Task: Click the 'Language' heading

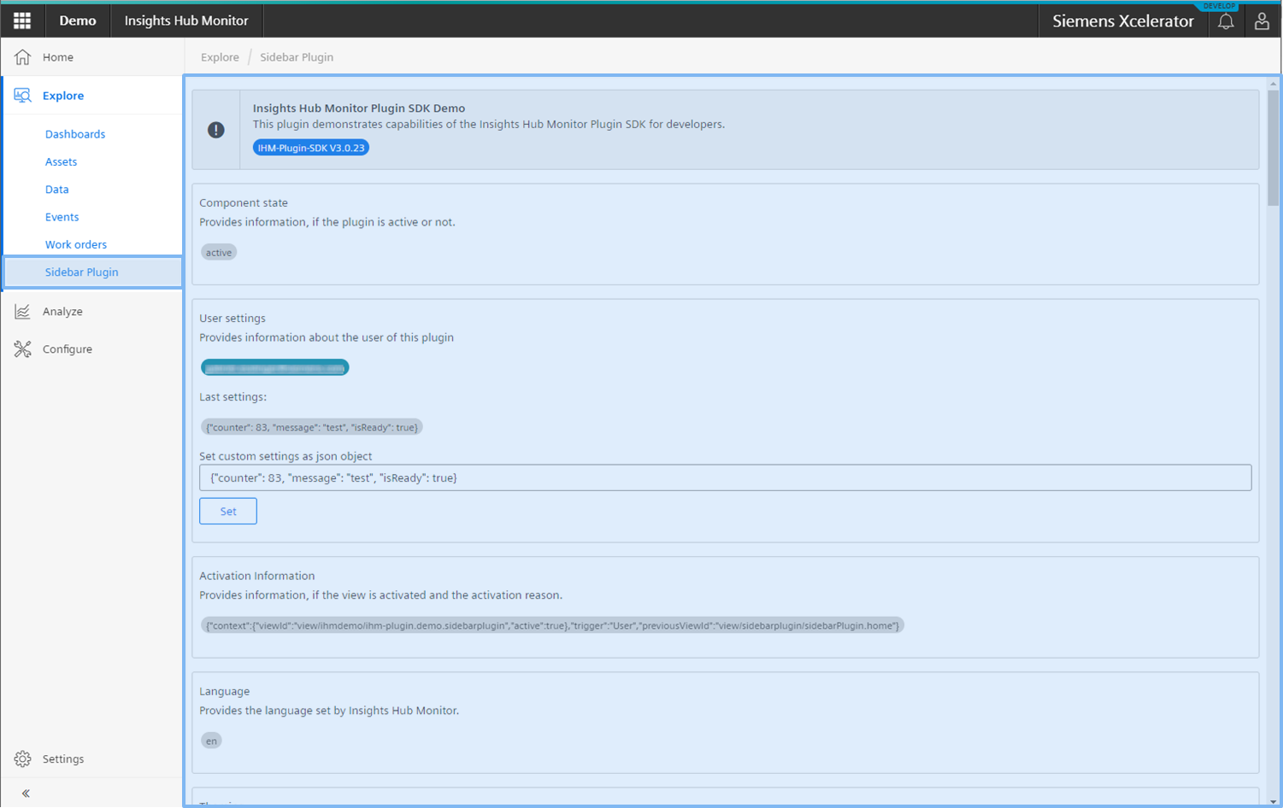Action: 225,692
